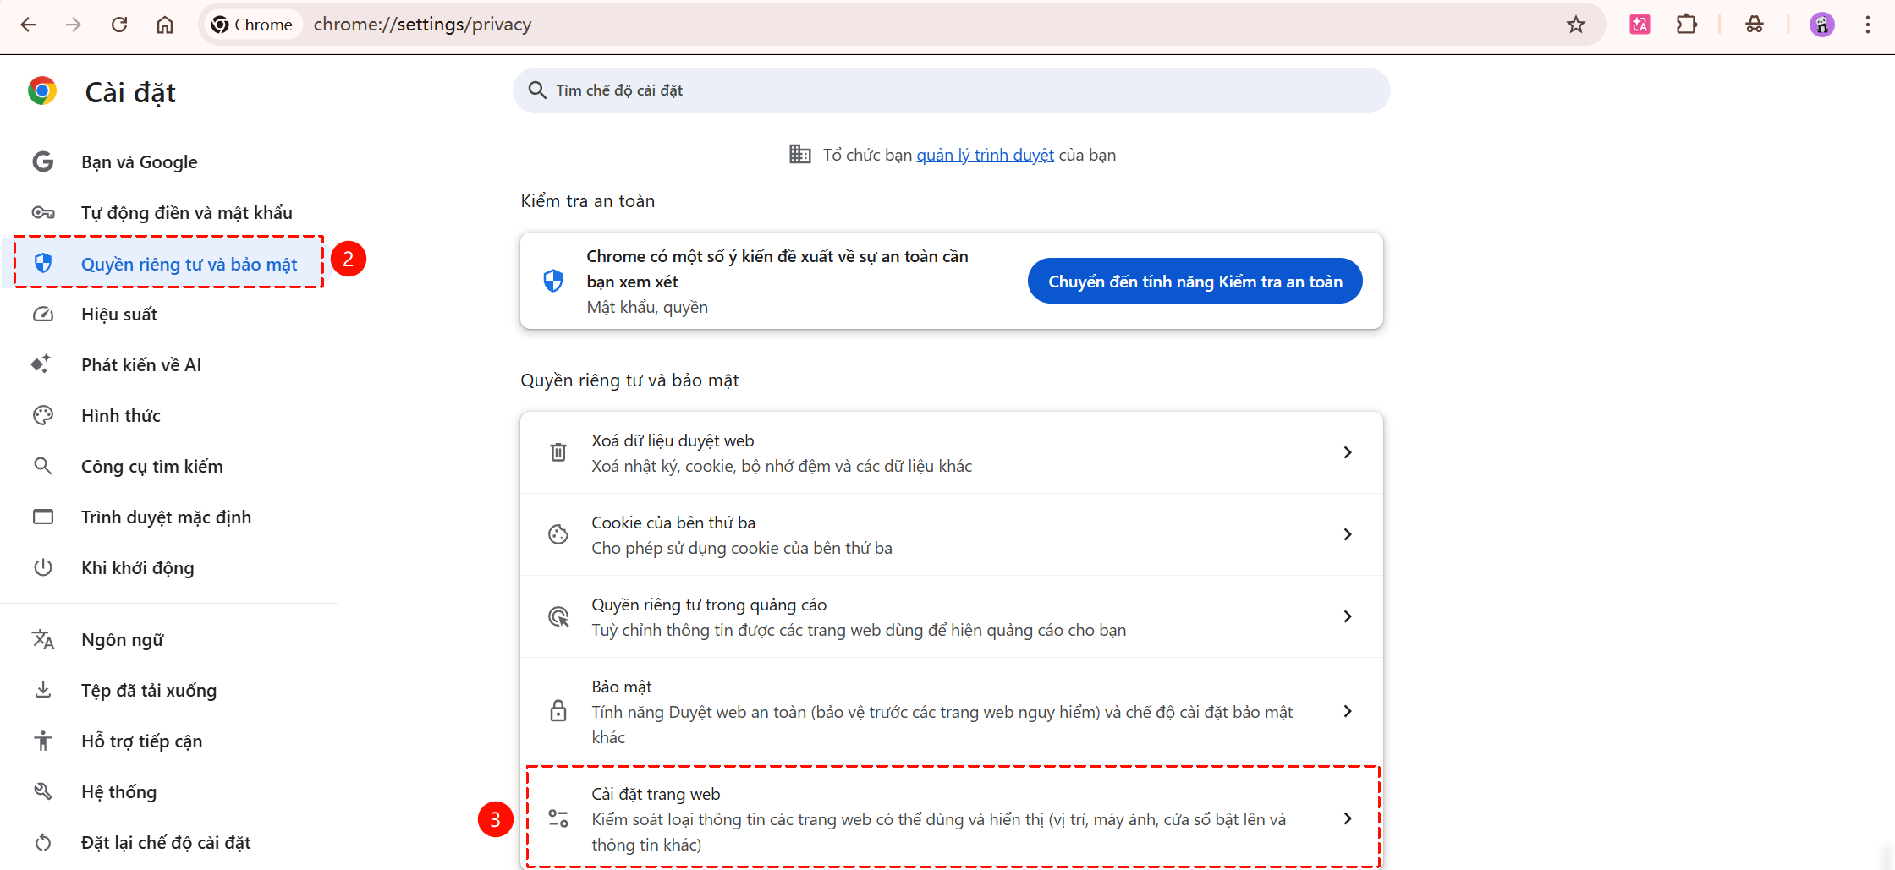Open the translate extension icon in toolbar
Image resolution: width=1895 pixels, height=870 pixels.
[1640, 25]
